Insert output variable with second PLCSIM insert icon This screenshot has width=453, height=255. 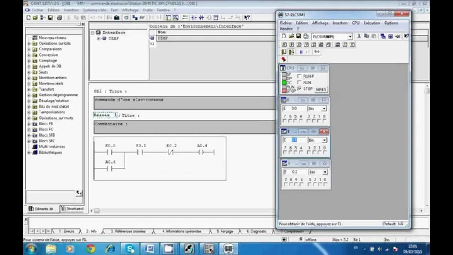292,45
